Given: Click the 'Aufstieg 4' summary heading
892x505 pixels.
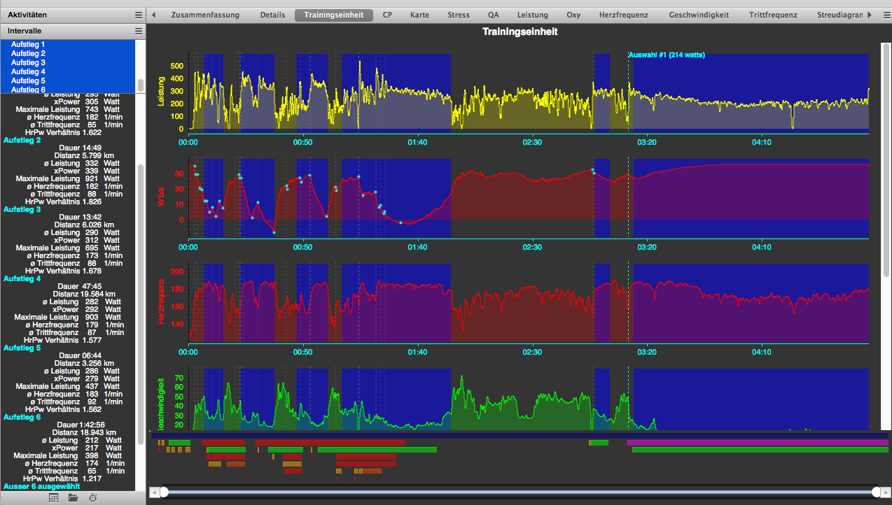Looking at the screenshot, I should click(x=22, y=278).
